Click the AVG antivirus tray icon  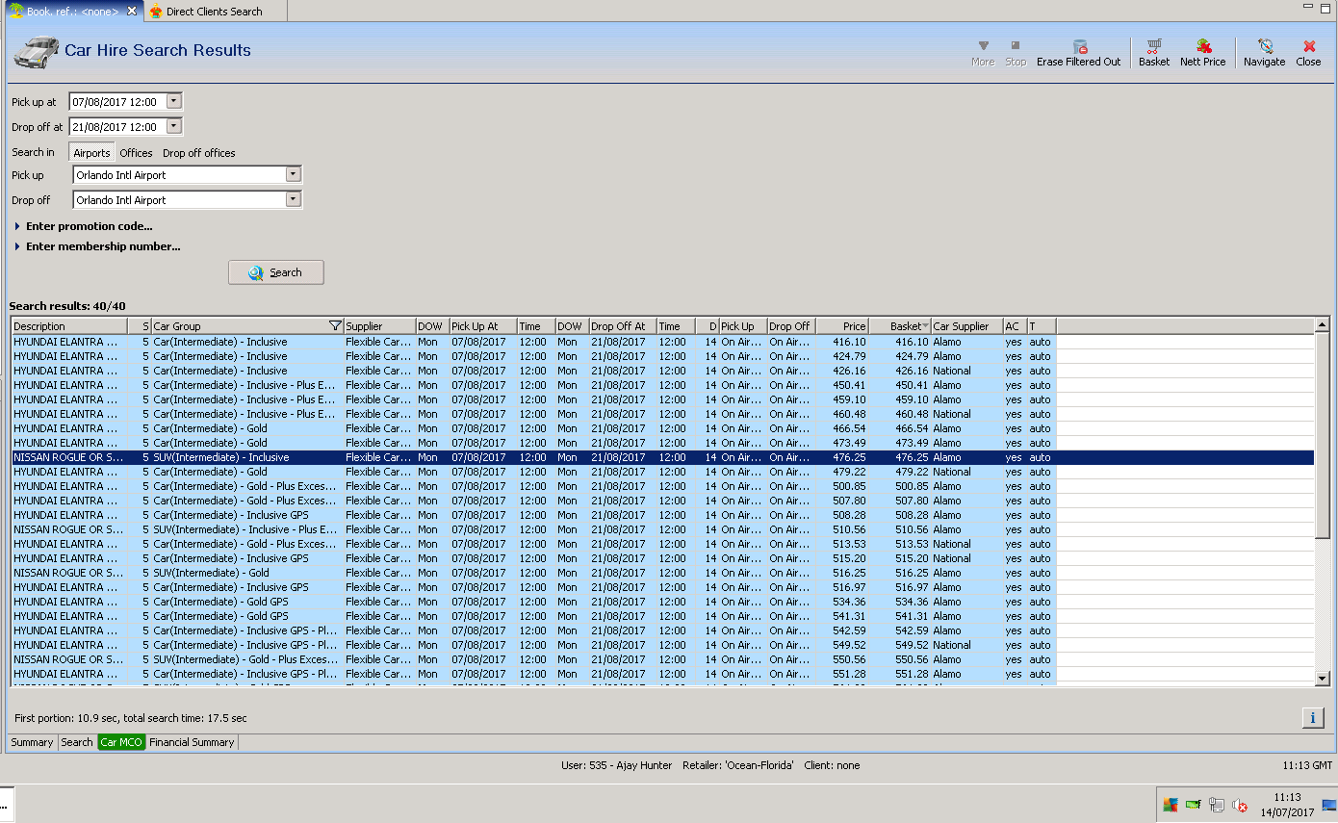pyautogui.click(x=1171, y=805)
